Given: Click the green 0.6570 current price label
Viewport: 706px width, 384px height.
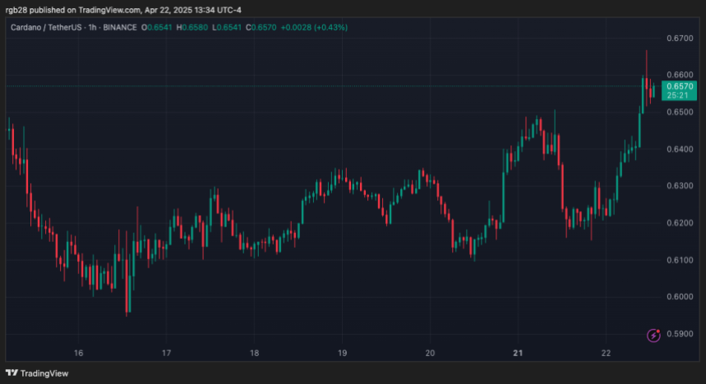Looking at the screenshot, I should click(x=680, y=86).
